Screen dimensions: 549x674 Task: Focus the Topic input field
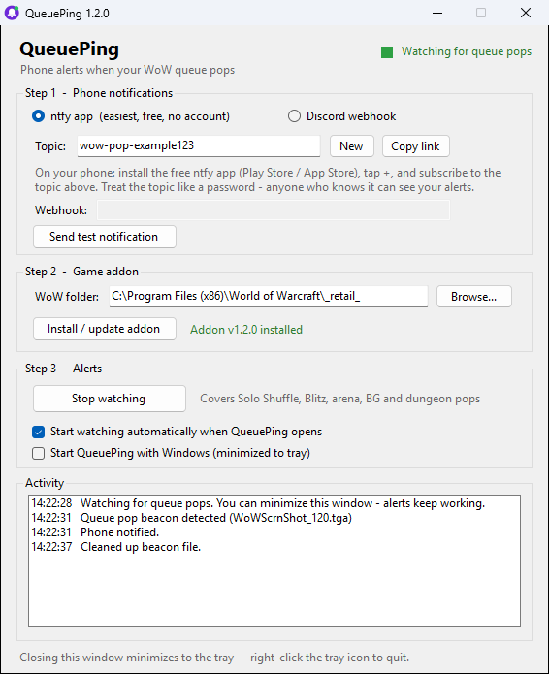tap(199, 146)
